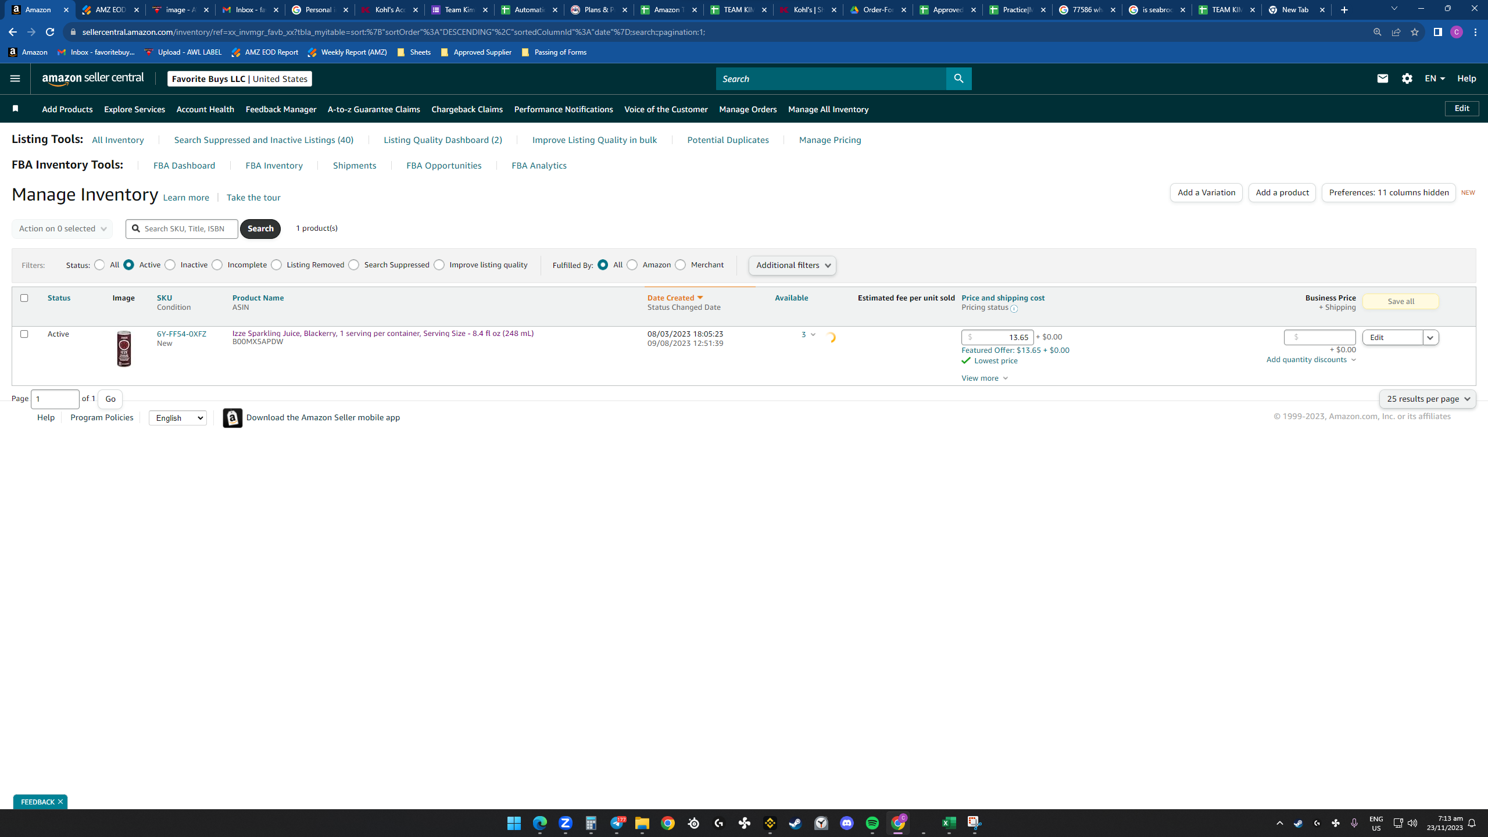Image resolution: width=1488 pixels, height=837 pixels.
Task: Click the price field showing 13.65
Action: click(997, 337)
